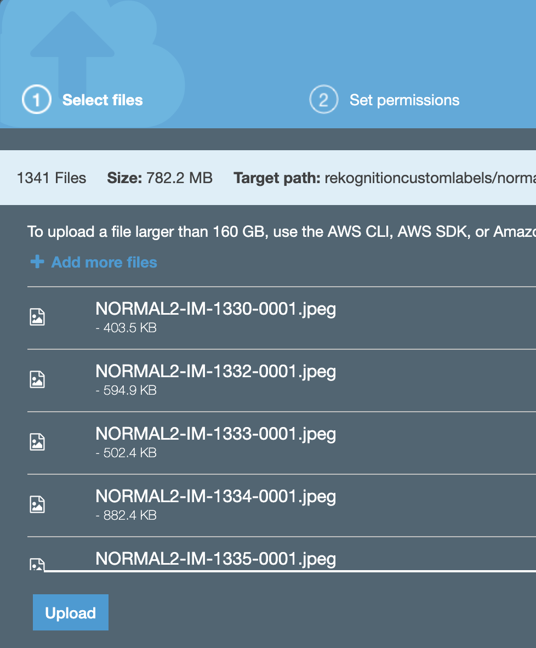This screenshot has height=648, width=536.
Task: Click the step 2 circle icon
Action: coord(323,100)
